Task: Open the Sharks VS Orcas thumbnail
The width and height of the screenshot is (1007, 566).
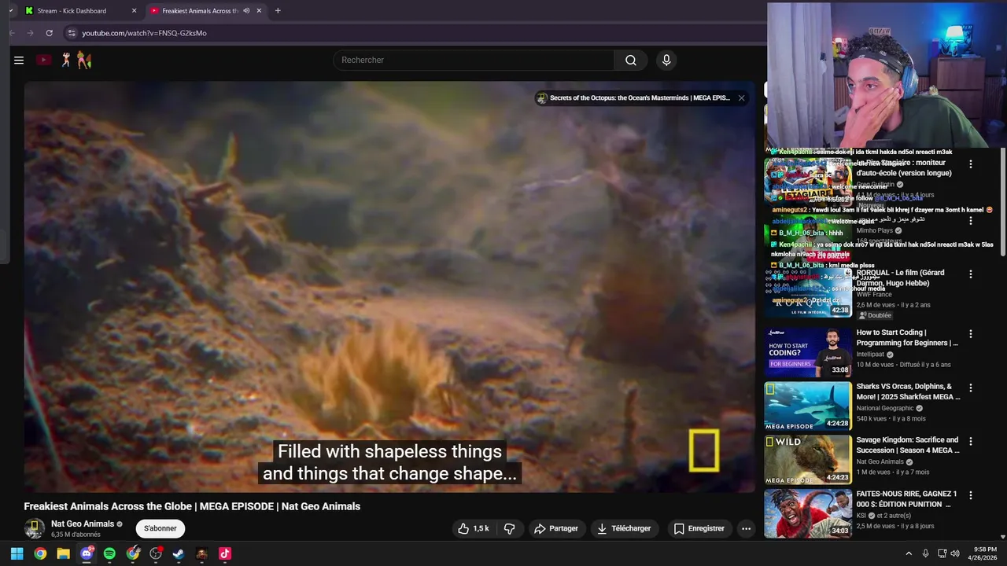Action: (807, 406)
